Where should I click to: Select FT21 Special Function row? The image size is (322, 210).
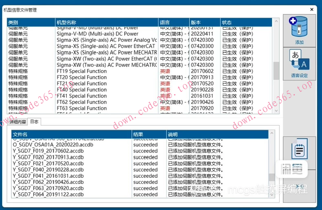pos(139,84)
